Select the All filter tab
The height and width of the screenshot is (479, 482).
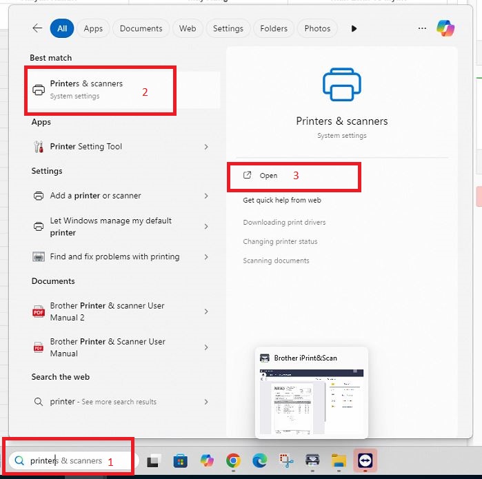click(x=62, y=28)
